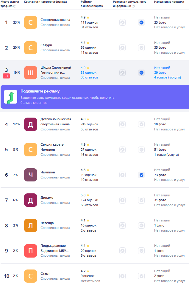Open the '35 отзывов' link

tap(89, 78)
